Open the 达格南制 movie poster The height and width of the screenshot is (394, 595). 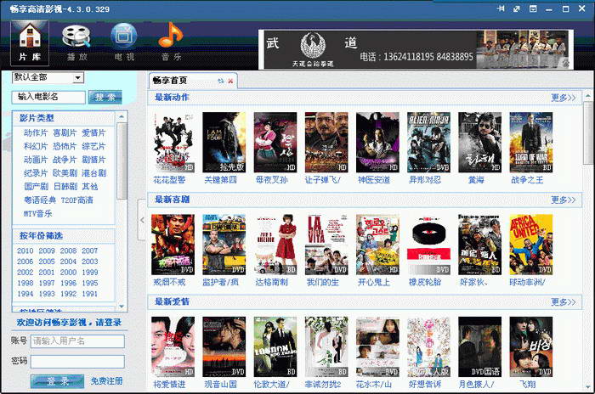[275, 245]
